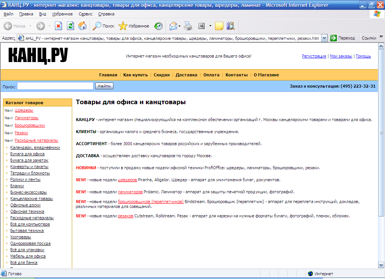
Task: Click the Регистрация link
Action: click(x=314, y=56)
